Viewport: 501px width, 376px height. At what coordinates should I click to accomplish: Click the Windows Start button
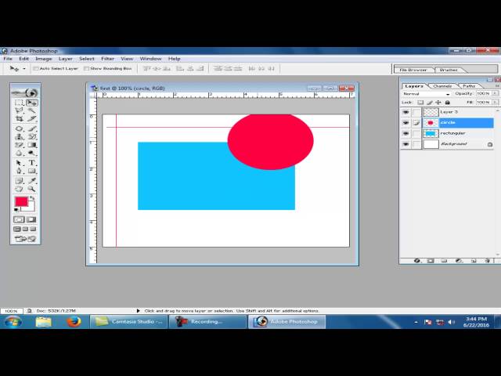13,322
